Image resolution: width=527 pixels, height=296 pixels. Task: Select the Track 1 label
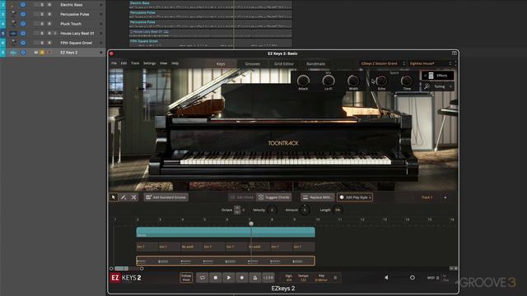click(x=427, y=197)
